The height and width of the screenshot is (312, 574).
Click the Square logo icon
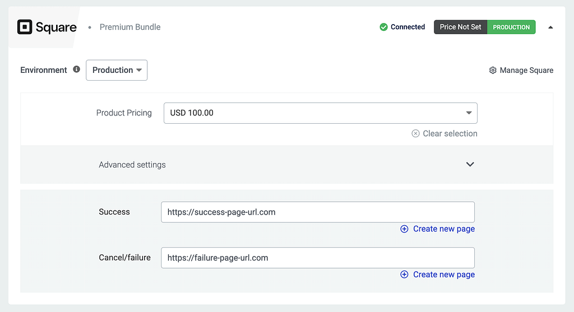pyautogui.click(x=25, y=27)
